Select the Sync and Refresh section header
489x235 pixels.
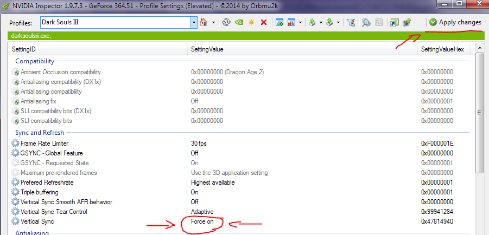[40, 133]
